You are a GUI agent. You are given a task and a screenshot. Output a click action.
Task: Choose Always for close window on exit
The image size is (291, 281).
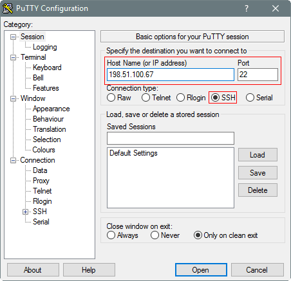(122, 235)
